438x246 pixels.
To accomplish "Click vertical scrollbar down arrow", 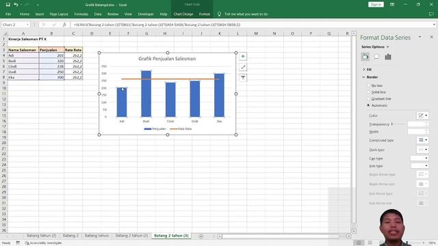I will (x=354, y=231).
